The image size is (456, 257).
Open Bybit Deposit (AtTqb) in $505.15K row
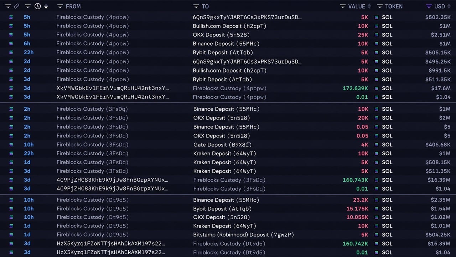[x=223, y=52]
